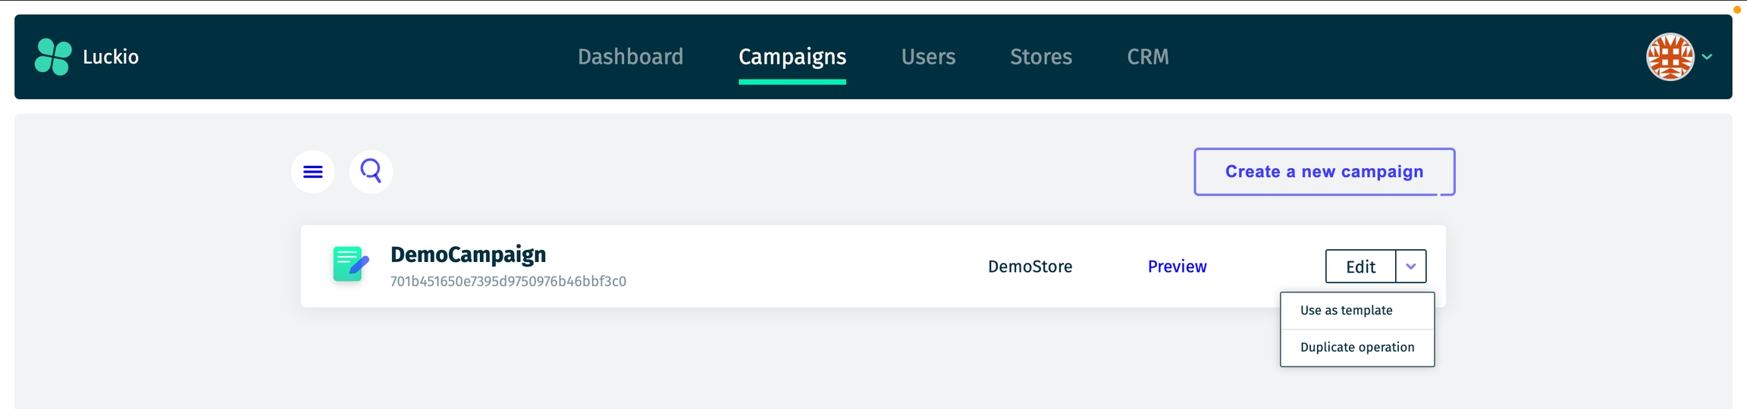This screenshot has width=1747, height=409.
Task: Select the Campaigns tab
Action: (792, 57)
